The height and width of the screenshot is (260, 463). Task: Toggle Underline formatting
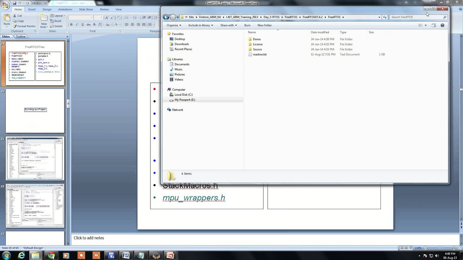click(x=82, y=25)
